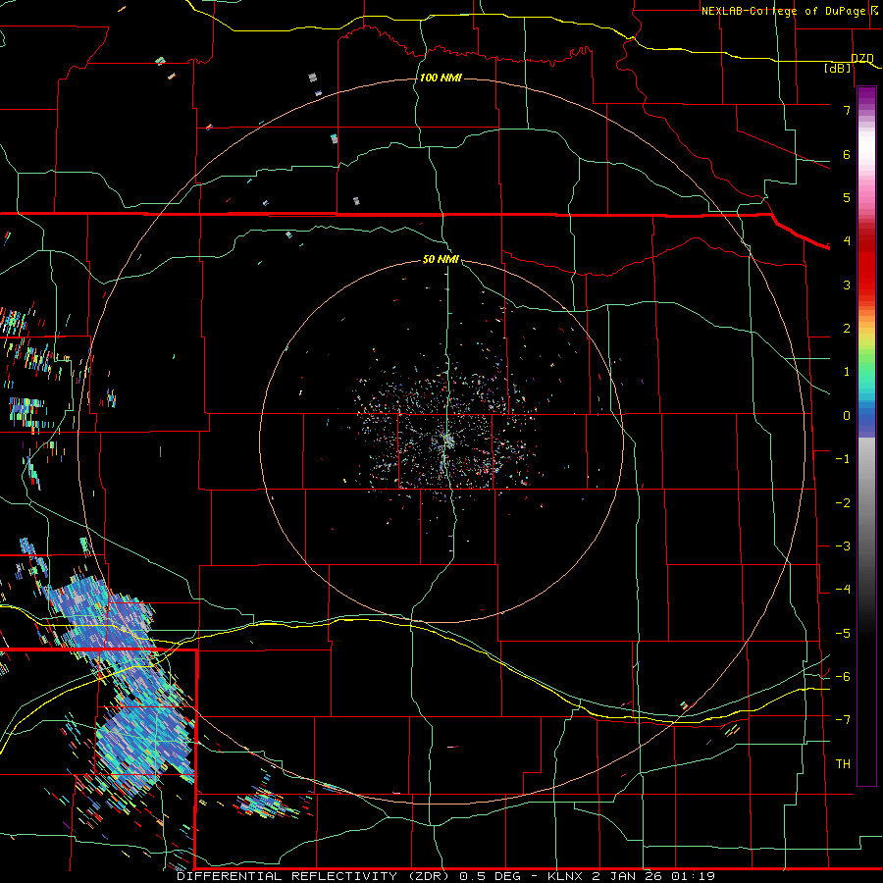This screenshot has height=883, width=883.
Task: Click the "100 NMI" range ring label
Action: (441, 78)
